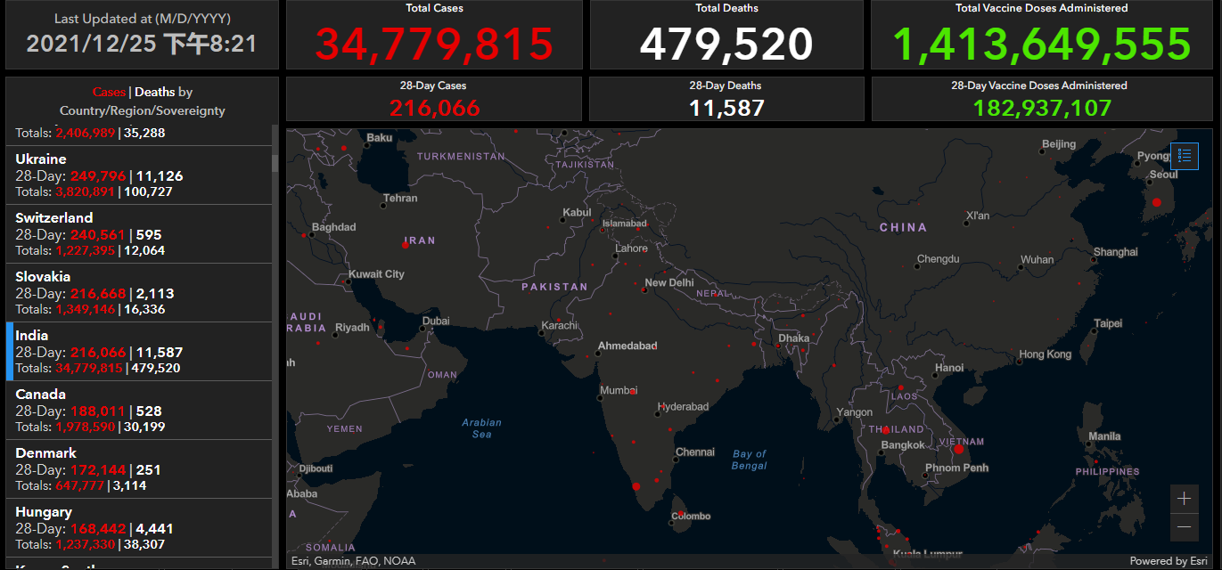Select Switzerland in the country list
The width and height of the screenshot is (1222, 570).
139,234
